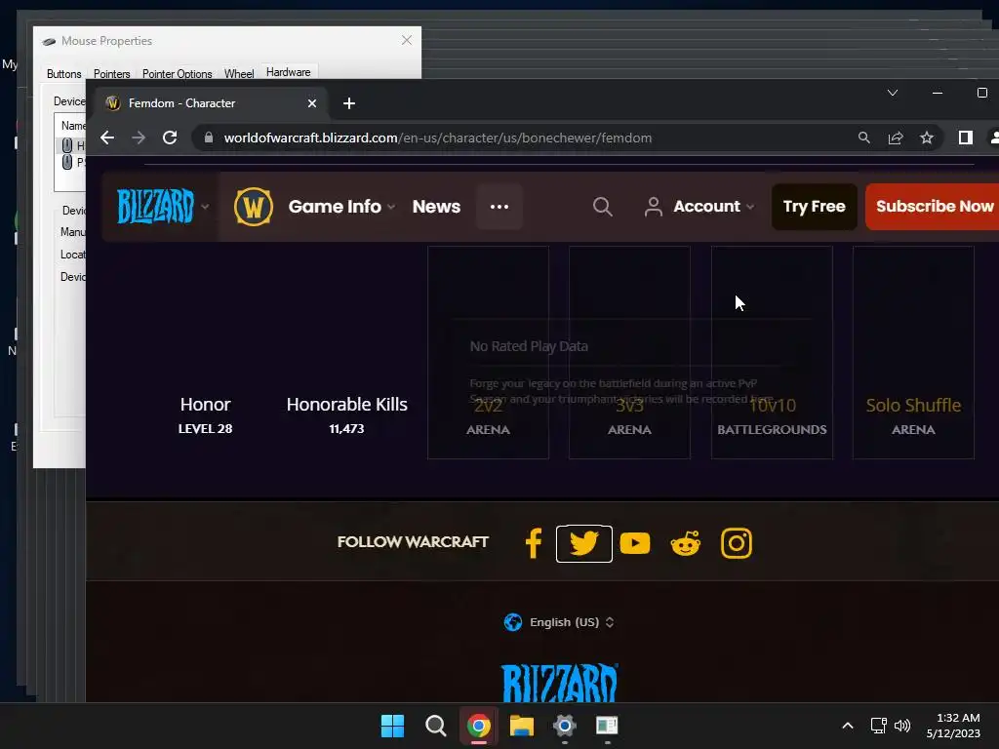This screenshot has height=749, width=999.
Task: Toggle Chrome side panel icon
Action: [965, 138]
